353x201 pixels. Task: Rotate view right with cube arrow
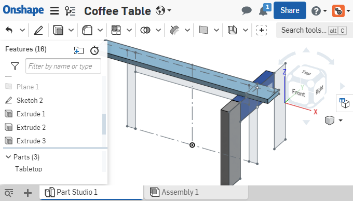[343, 86]
